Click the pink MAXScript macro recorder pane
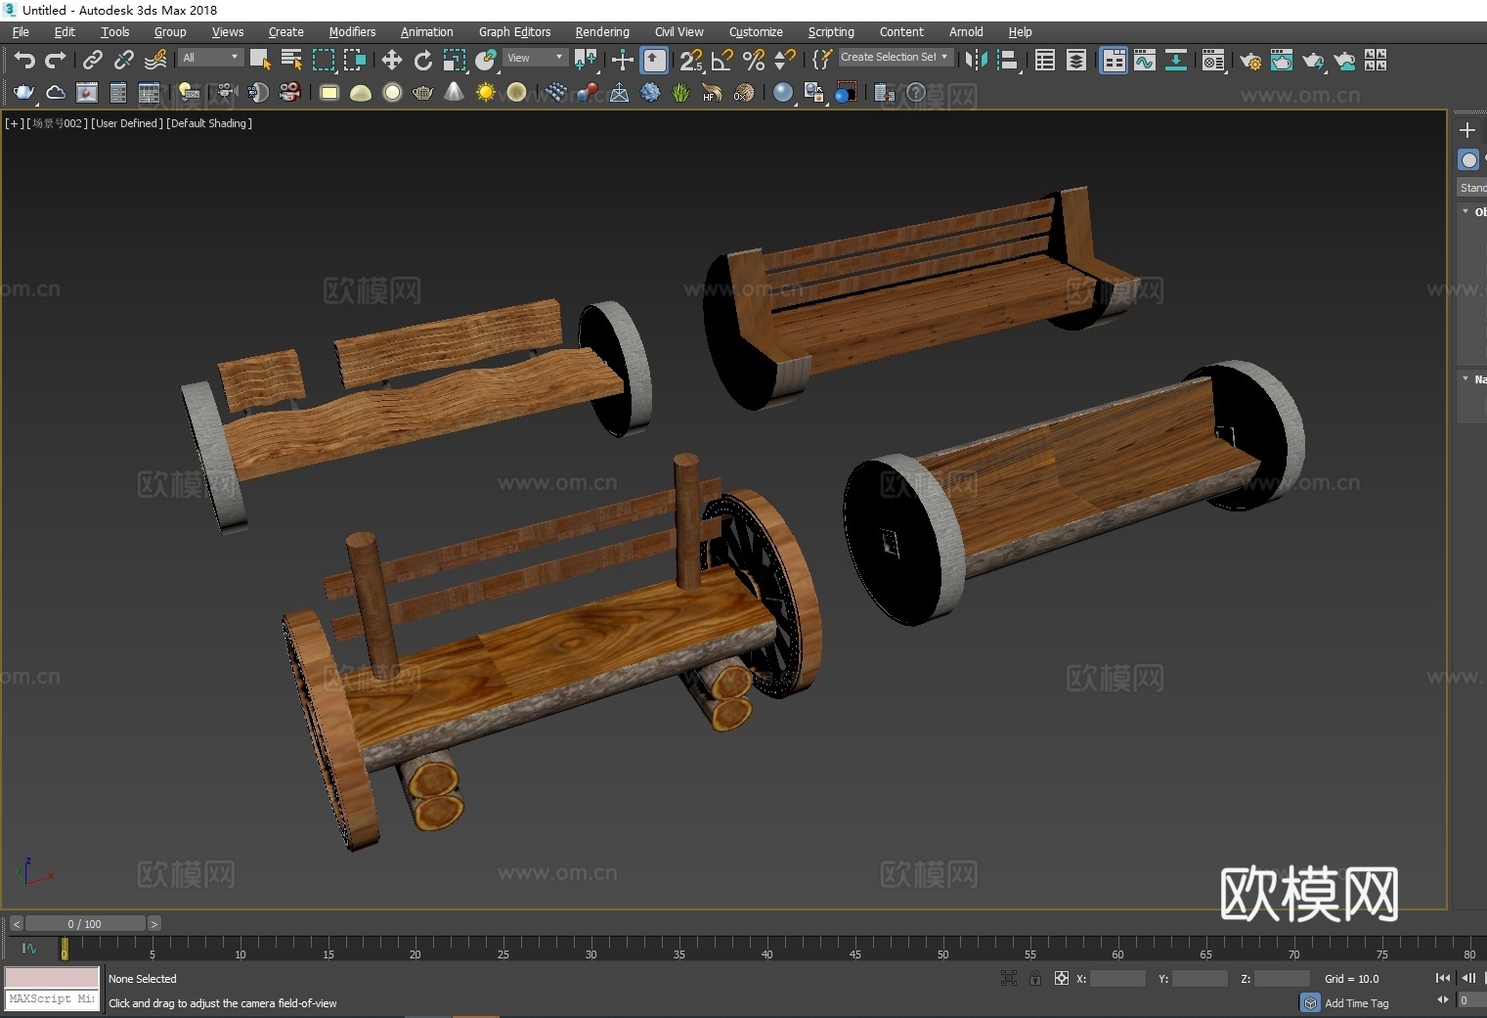Viewport: 1487px width, 1018px height. (x=52, y=978)
